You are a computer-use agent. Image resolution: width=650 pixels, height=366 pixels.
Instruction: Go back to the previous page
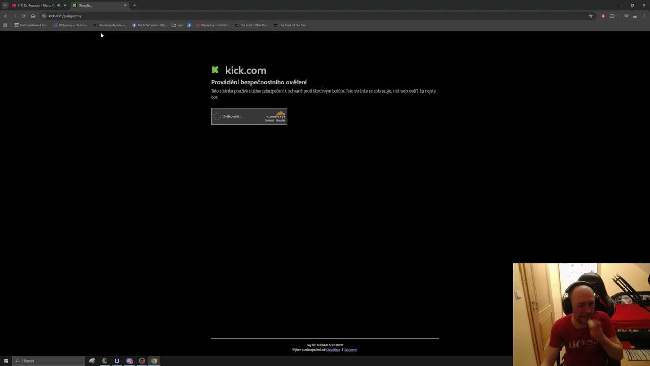(6, 16)
